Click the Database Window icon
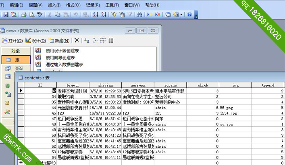The image size is (285, 165). tap(168, 15)
